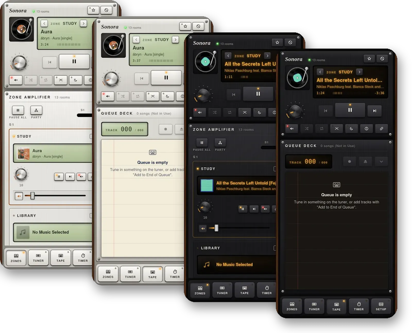Go to previous zone in front window display
The image size is (412, 333).
click(320, 72)
